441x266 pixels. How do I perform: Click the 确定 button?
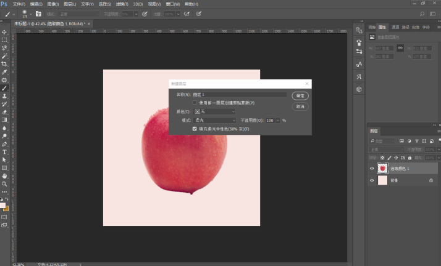point(300,96)
